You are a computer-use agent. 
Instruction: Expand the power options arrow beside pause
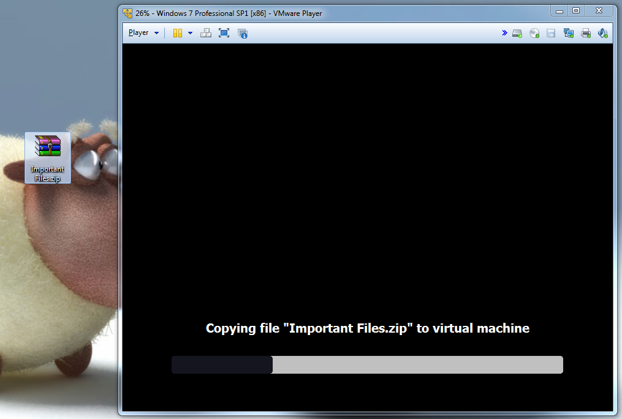click(x=190, y=33)
